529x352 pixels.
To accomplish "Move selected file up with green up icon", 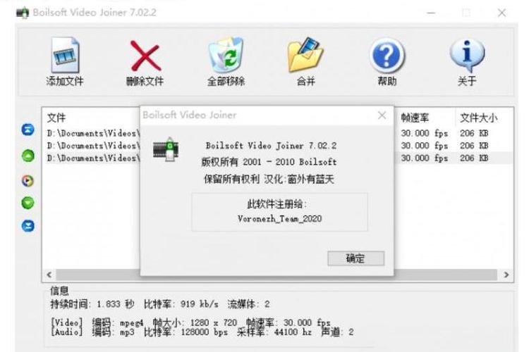I will tap(28, 156).
